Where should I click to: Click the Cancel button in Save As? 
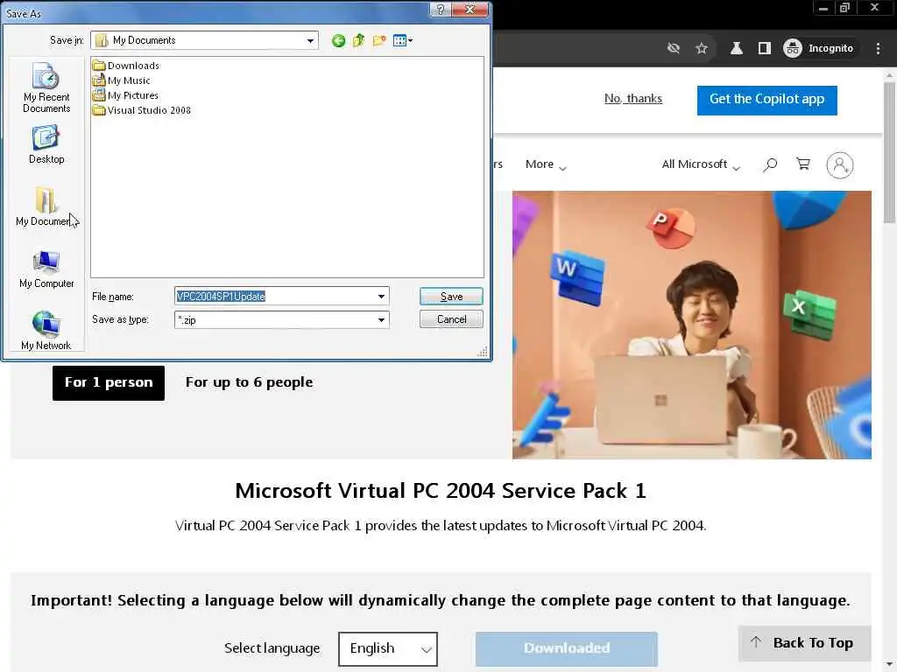tap(451, 319)
